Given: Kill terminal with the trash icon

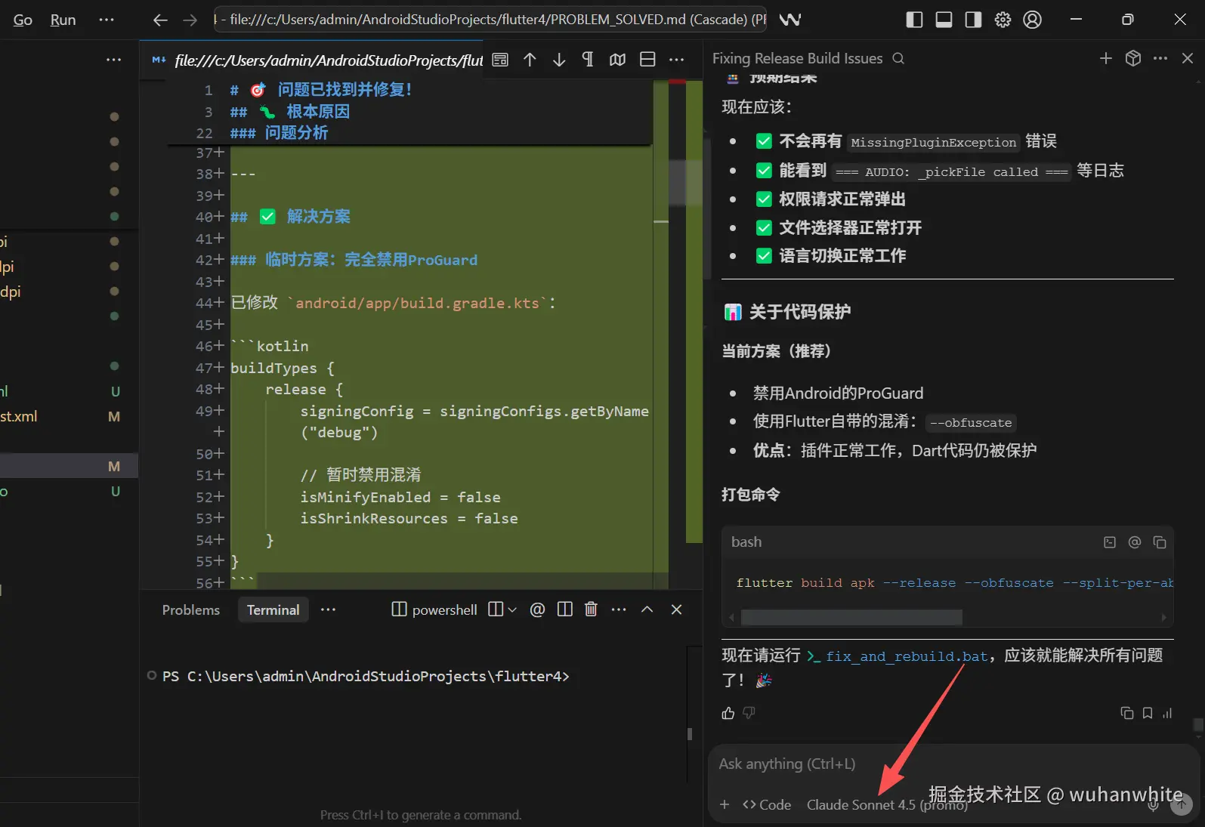Looking at the screenshot, I should point(591,609).
